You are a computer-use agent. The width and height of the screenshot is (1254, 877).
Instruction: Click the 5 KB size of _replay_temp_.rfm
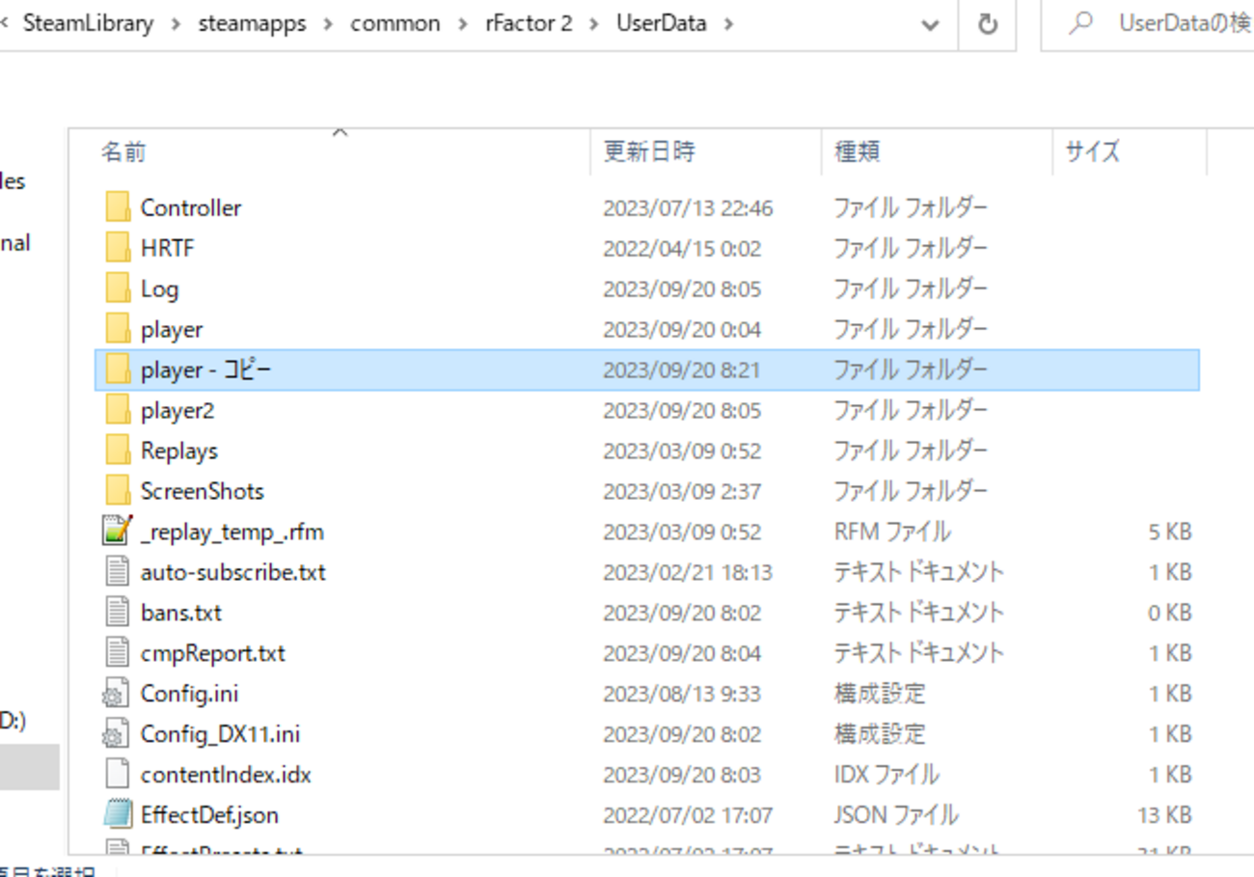(1170, 533)
